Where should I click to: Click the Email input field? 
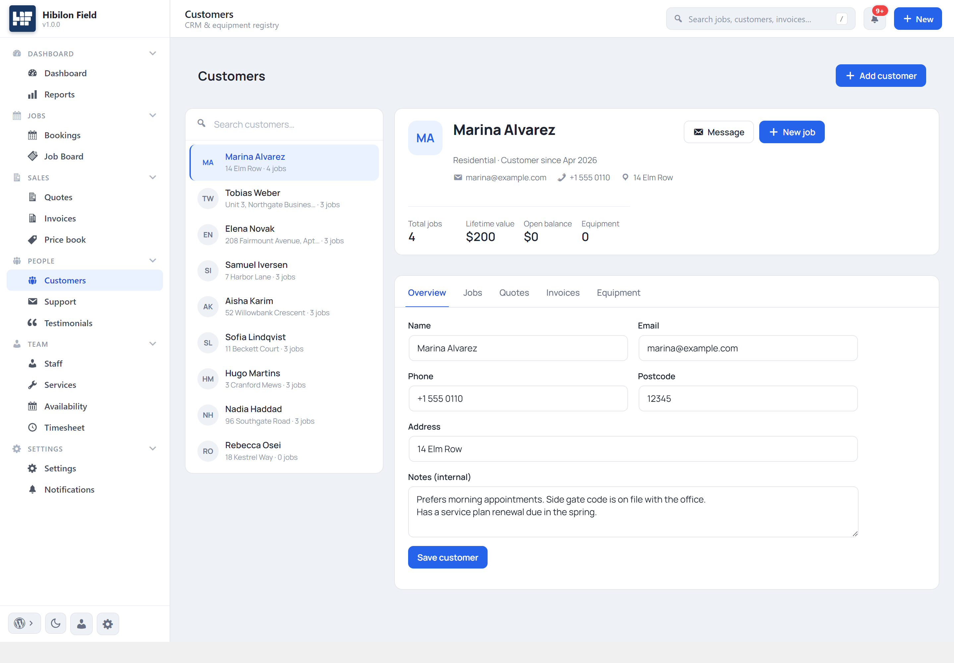click(748, 348)
